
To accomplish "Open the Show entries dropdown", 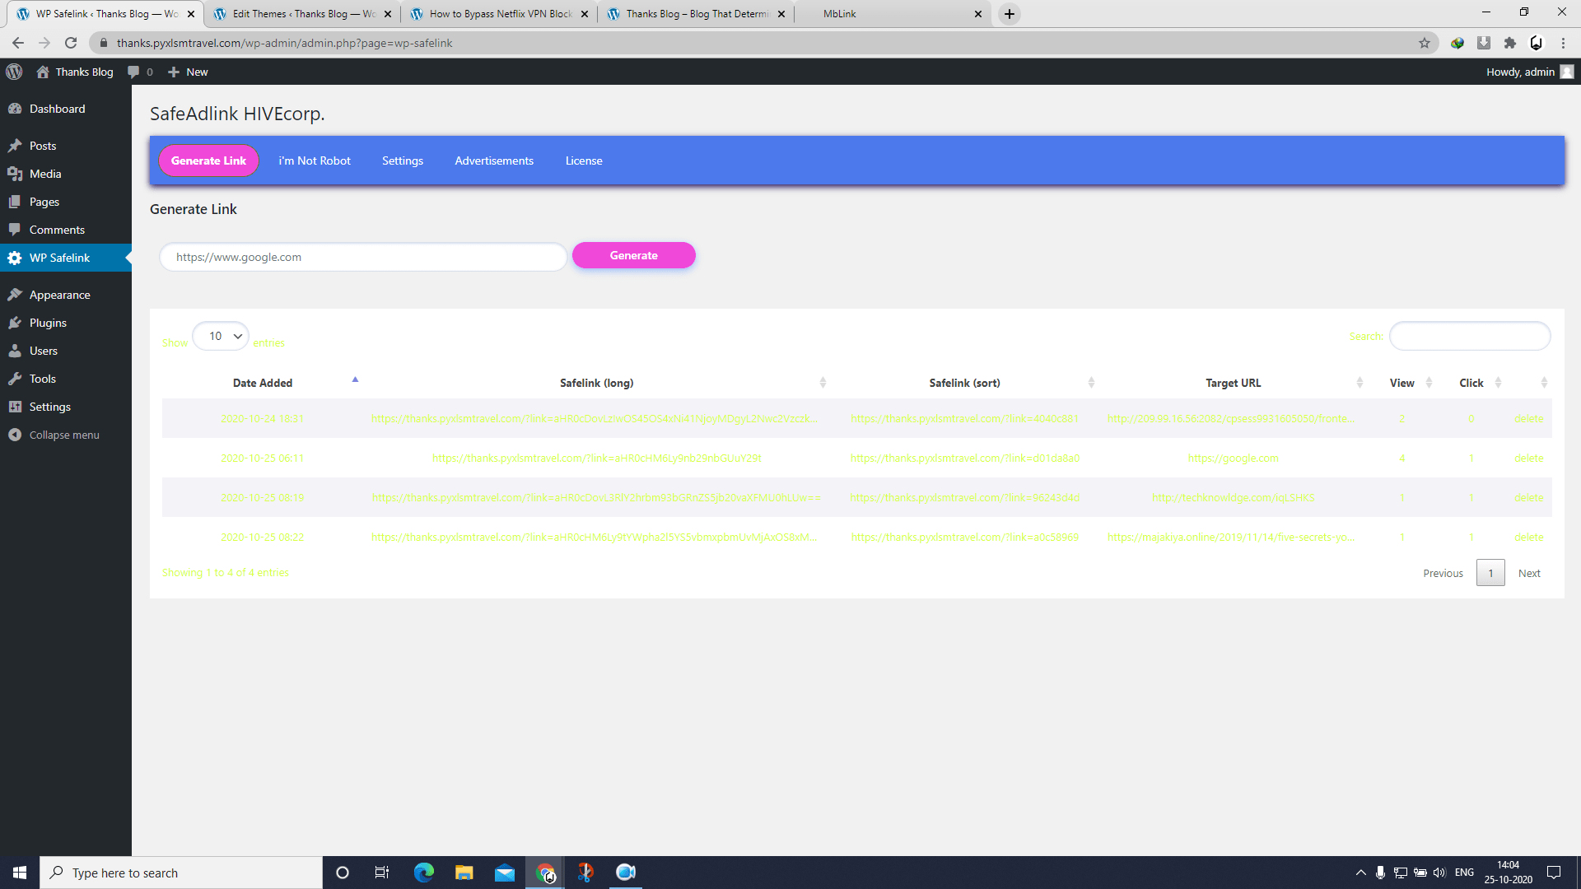I will (220, 336).
